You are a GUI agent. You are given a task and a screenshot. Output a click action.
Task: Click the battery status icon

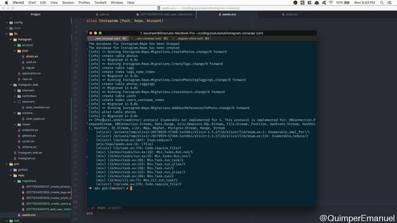tap(347, 2)
